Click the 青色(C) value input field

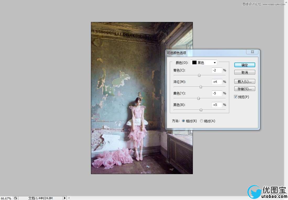pos(217,70)
